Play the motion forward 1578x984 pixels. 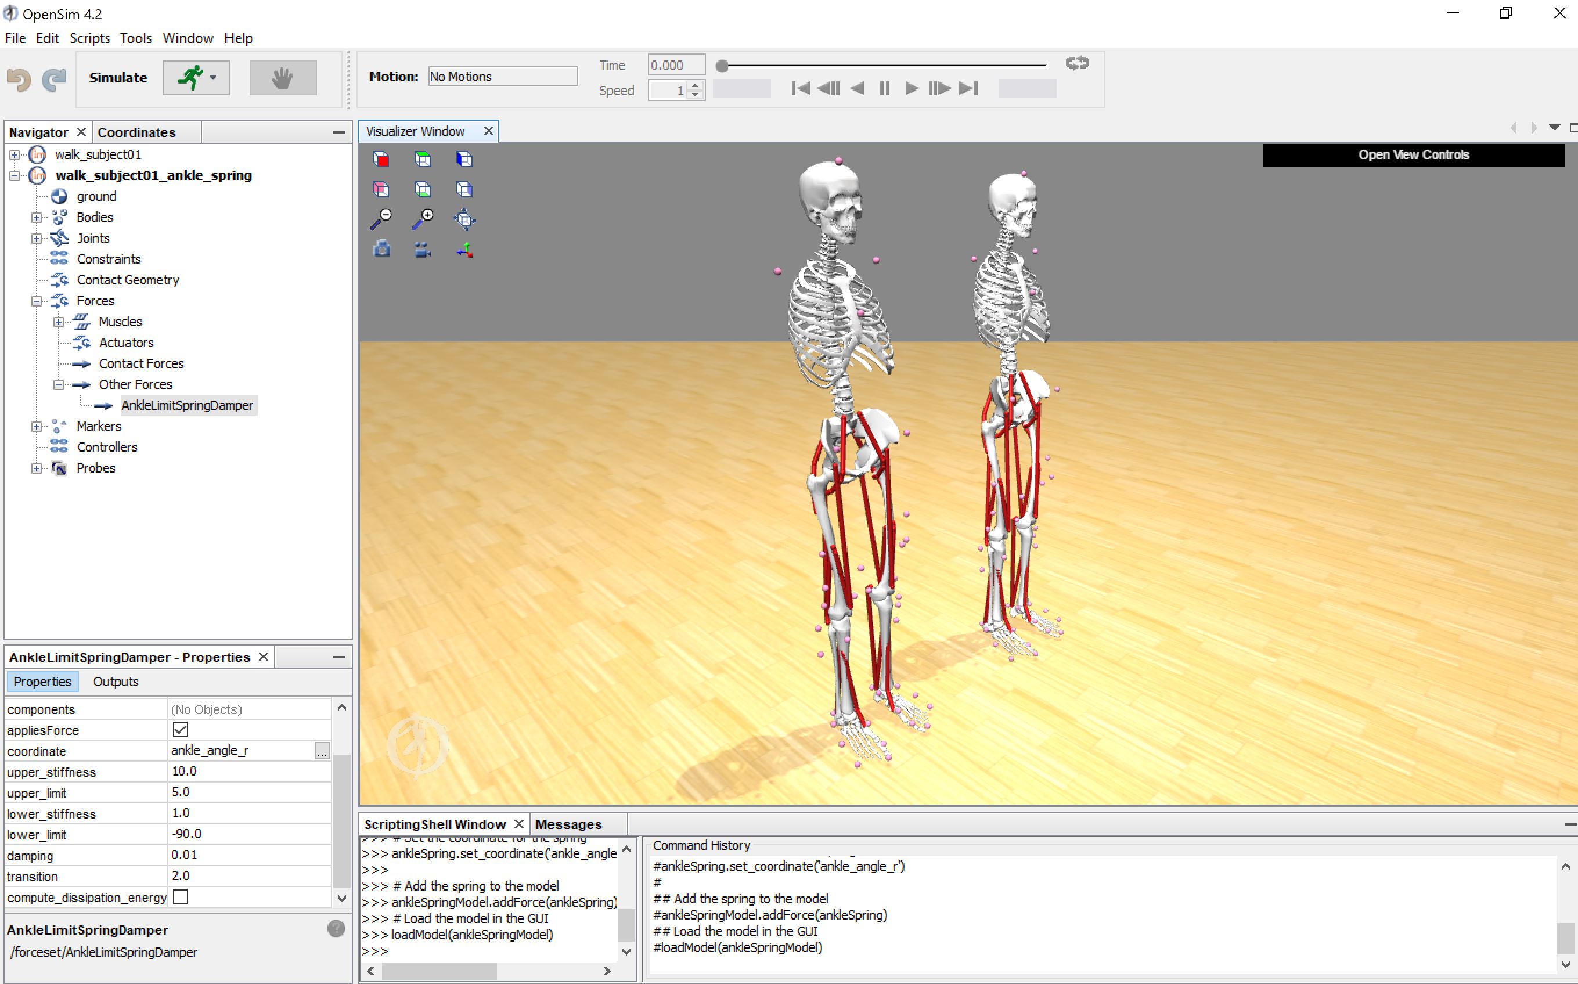[912, 88]
